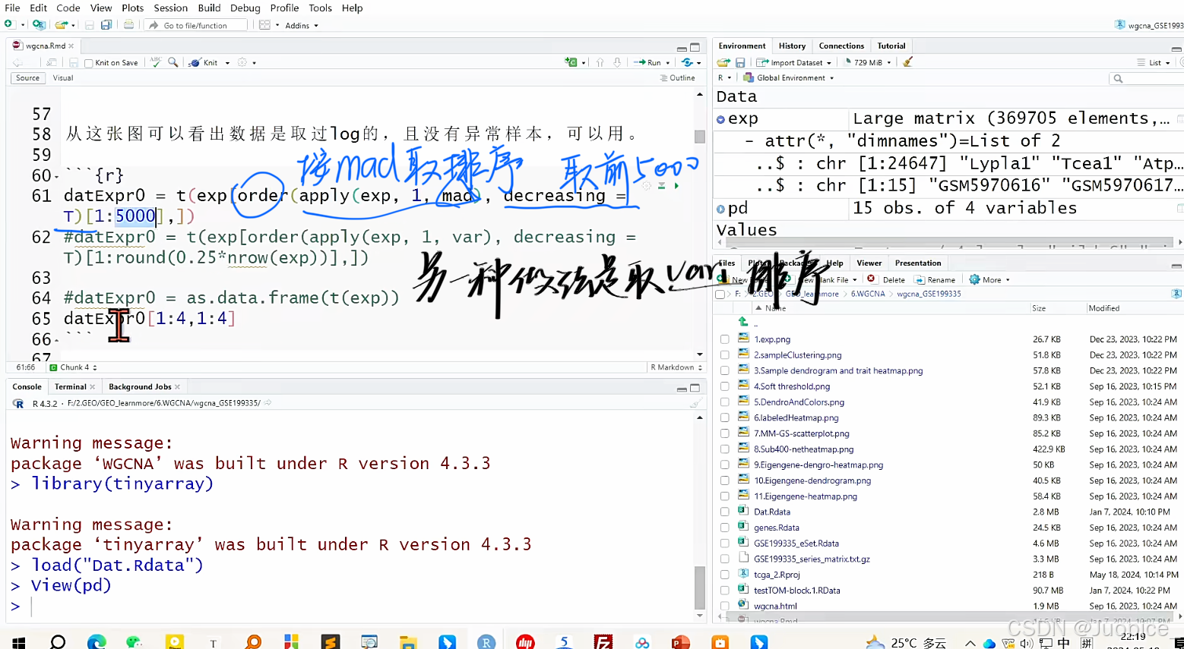Run the current chunk play arrow

pos(676,185)
